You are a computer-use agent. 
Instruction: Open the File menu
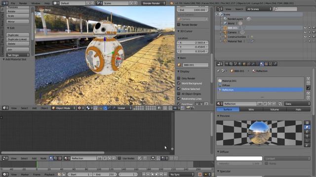pos(13,3)
